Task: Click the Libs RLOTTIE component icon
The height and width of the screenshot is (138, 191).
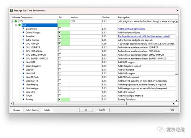Action: (23, 80)
